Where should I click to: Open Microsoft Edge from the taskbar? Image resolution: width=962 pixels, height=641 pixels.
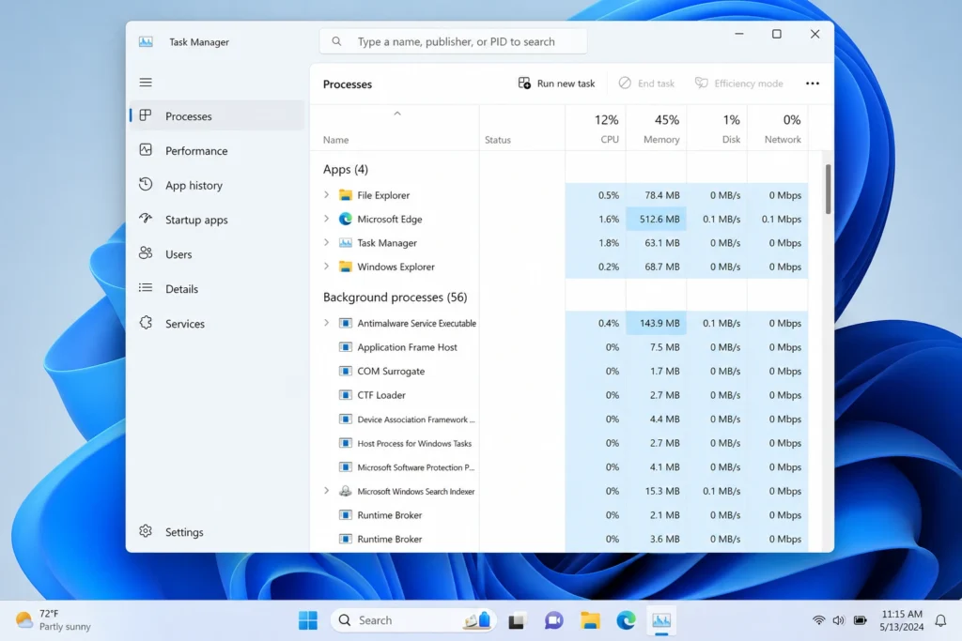coord(626,620)
